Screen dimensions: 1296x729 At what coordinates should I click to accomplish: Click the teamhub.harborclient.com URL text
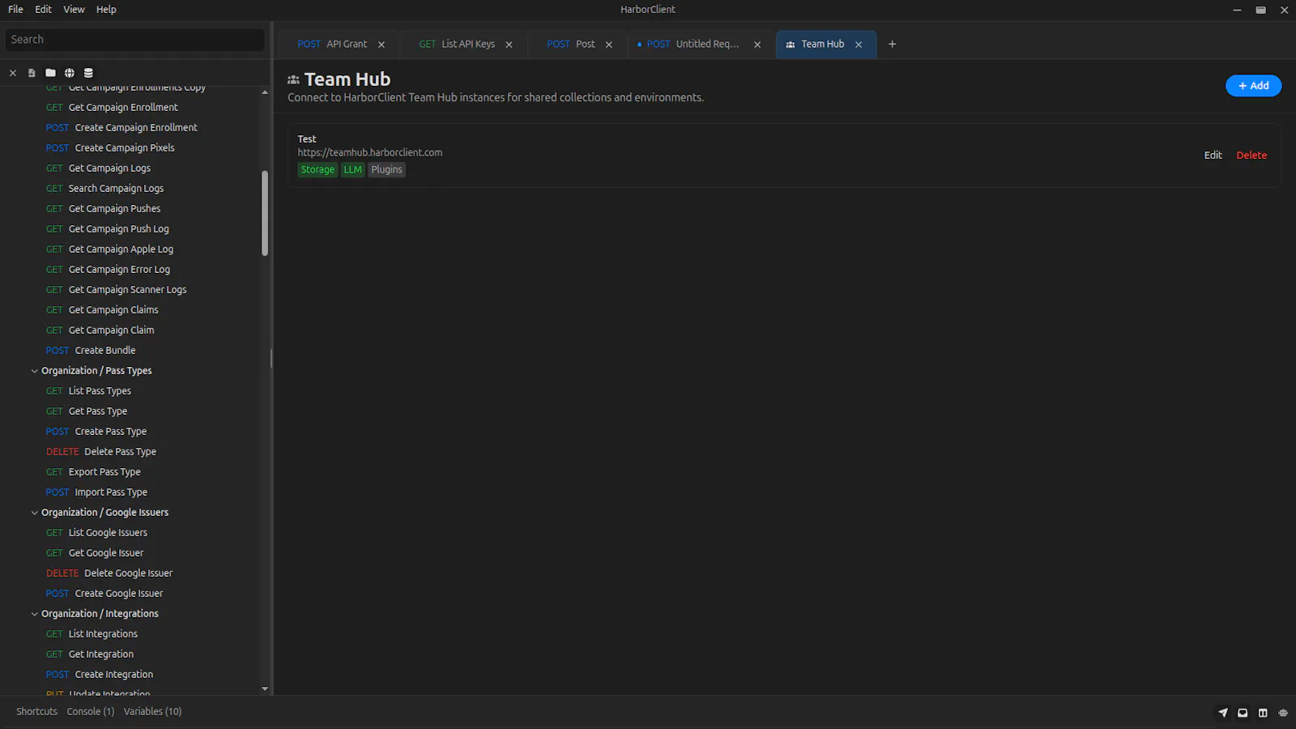tap(369, 153)
